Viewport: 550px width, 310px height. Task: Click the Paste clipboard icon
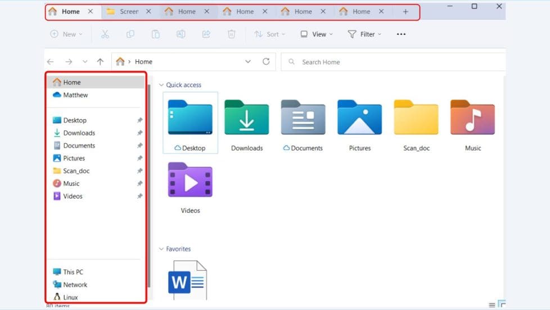(x=156, y=34)
